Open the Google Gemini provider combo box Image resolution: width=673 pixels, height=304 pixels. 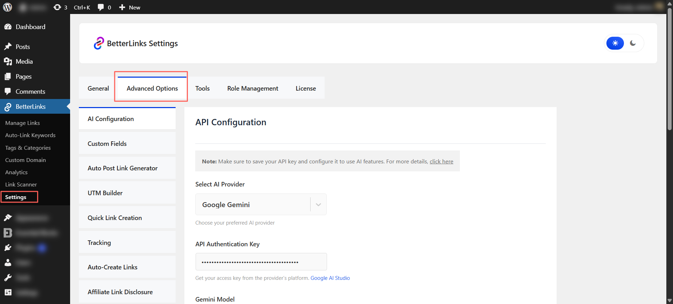[x=261, y=204]
